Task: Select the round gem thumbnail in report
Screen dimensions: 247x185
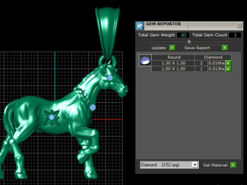Action: (x=145, y=60)
